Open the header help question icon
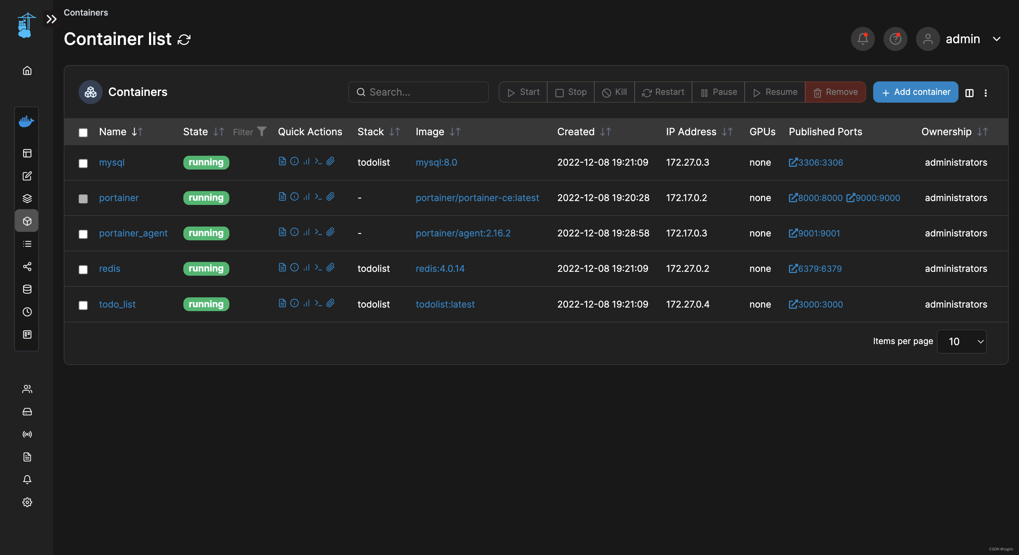 895,39
